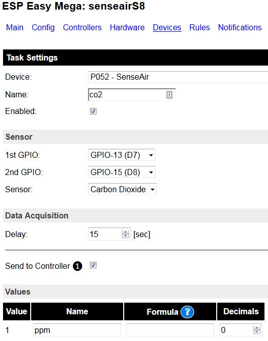Click the ppm value name field

[77, 330]
